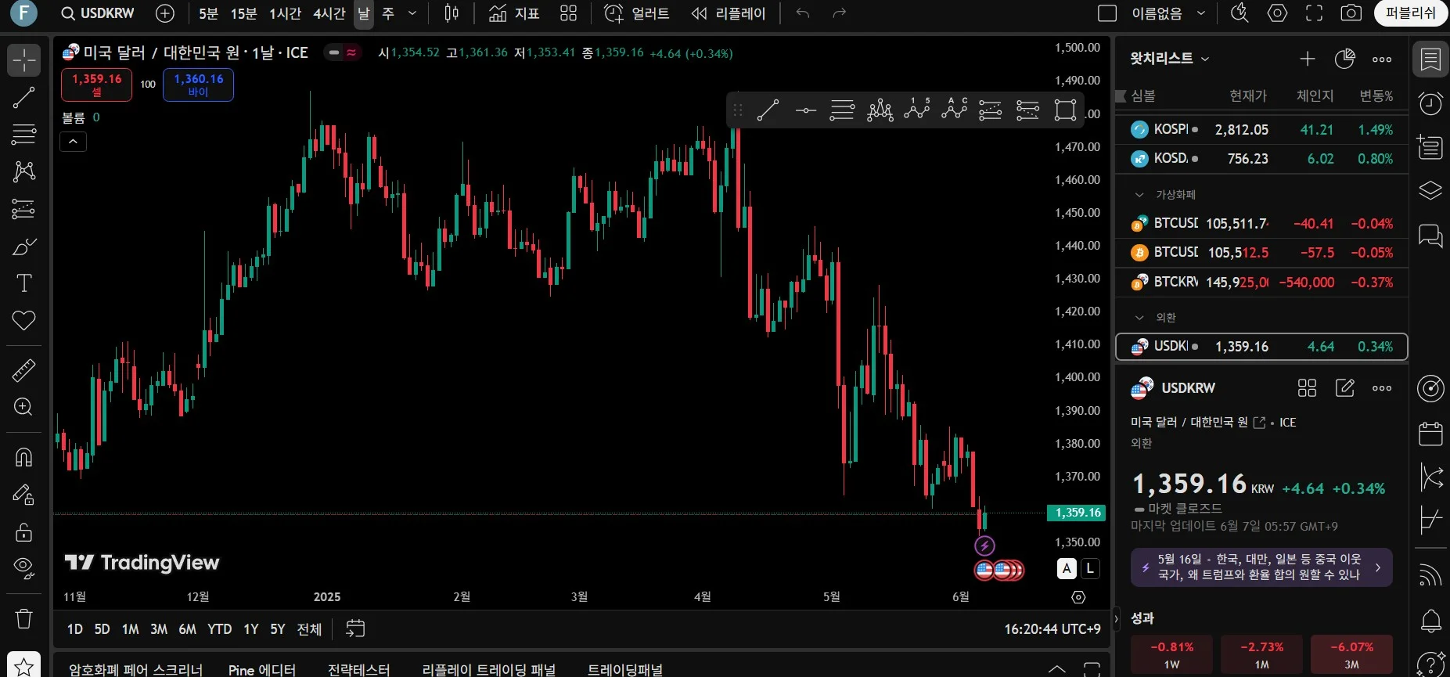Open the notifications bell panel
This screenshot has height=677, width=1450.
1430,621
